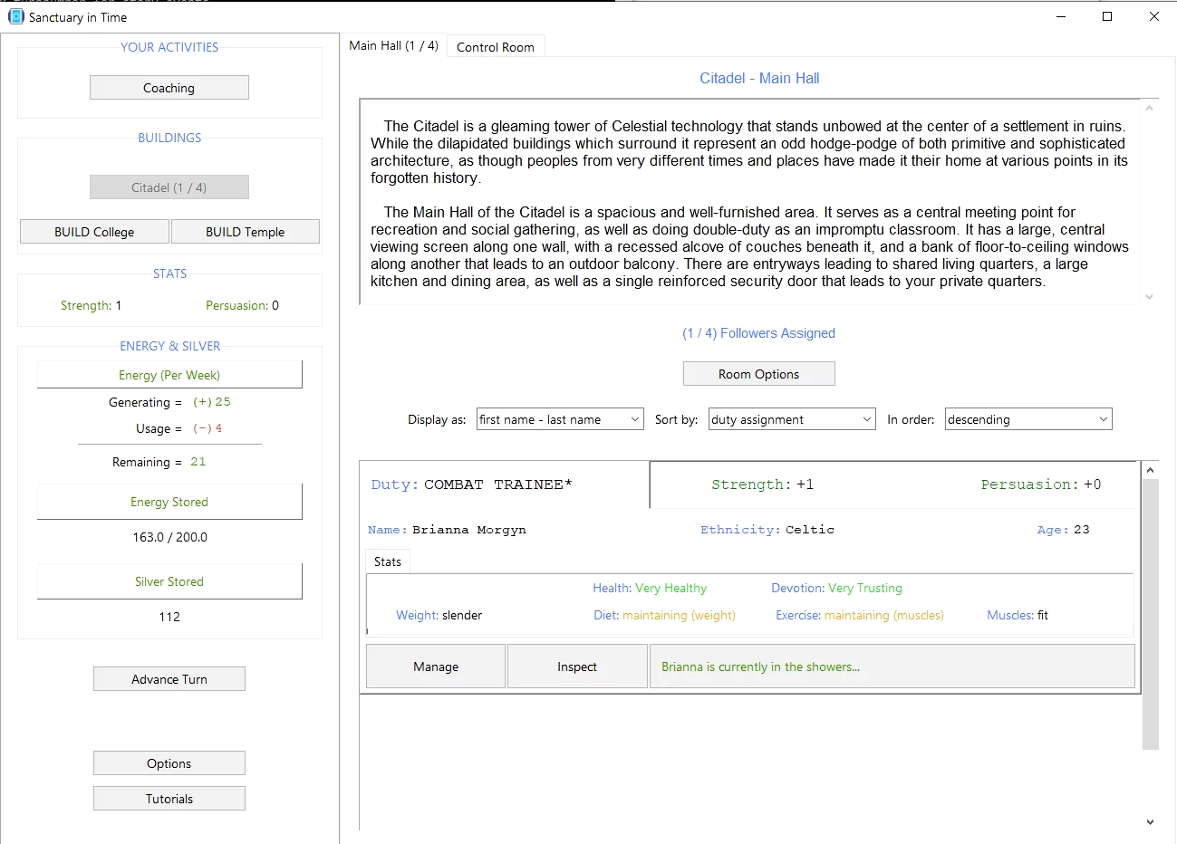Click the Sanctuary in Time app icon

16,16
